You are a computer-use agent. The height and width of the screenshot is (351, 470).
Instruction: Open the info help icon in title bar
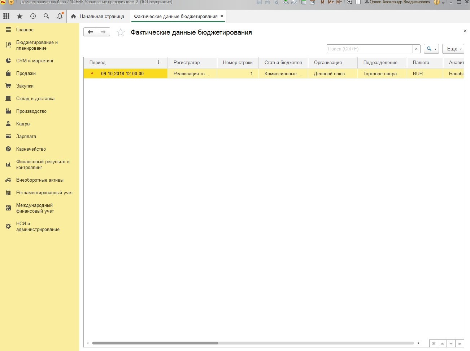pos(437,2)
